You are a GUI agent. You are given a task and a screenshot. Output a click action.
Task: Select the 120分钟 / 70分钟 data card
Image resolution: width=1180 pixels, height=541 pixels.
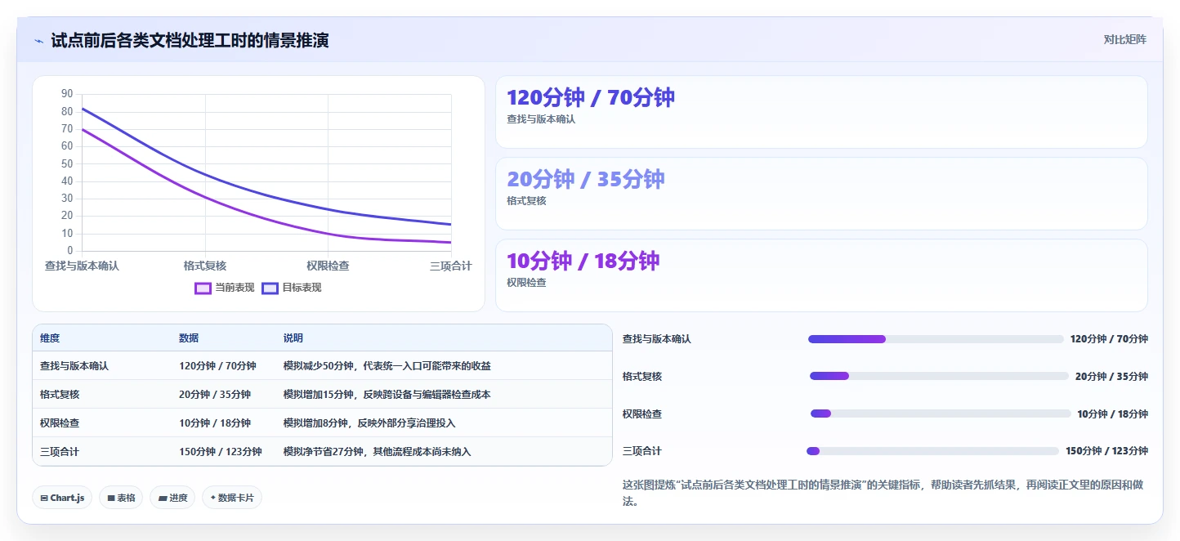click(821, 112)
